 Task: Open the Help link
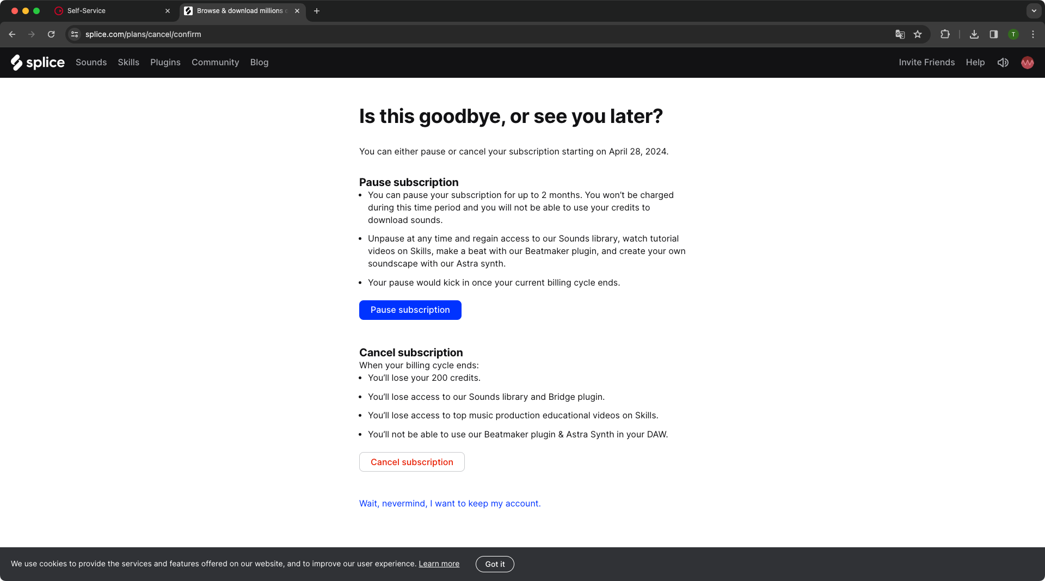(x=975, y=63)
